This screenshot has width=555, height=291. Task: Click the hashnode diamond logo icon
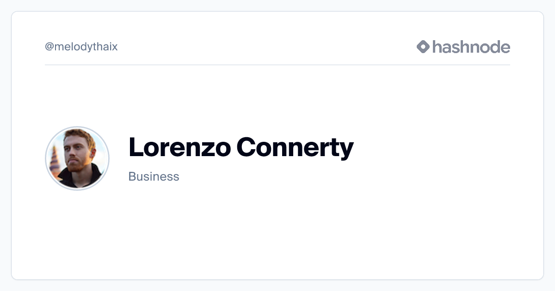[423, 47]
